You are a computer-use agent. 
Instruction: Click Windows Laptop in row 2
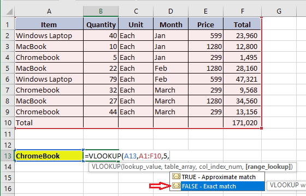49,35
